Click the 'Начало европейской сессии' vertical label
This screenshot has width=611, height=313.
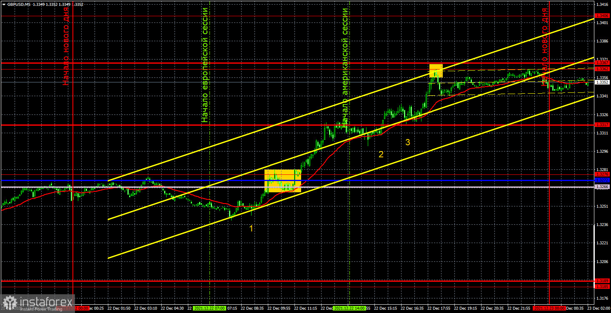pyautogui.click(x=204, y=65)
